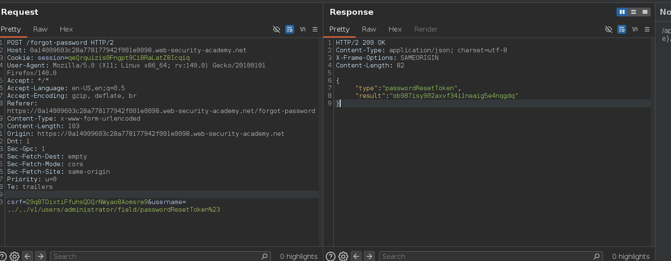
Task: Click the Referer URL text
Action: click(x=161, y=111)
